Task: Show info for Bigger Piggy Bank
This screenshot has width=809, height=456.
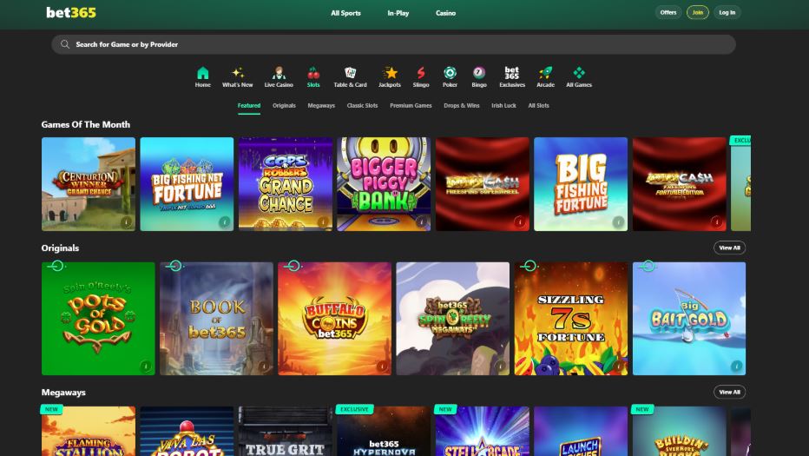Action: 422,222
